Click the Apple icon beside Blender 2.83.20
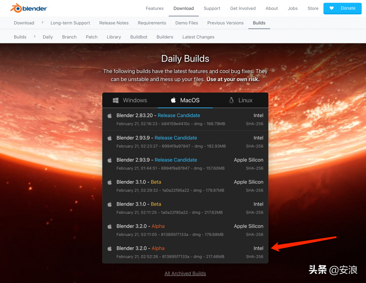 coord(110,116)
